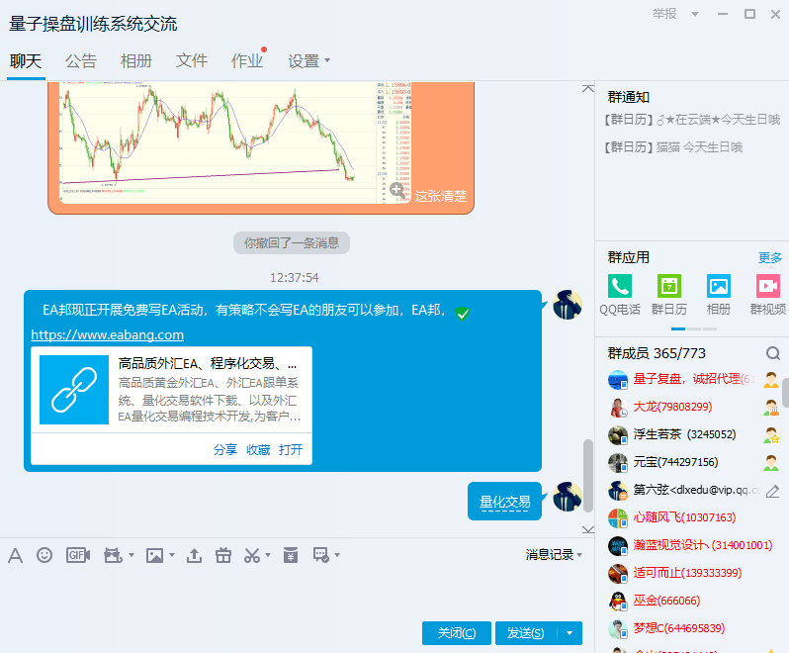Screen dimensions: 789x653
Task: Open 群视频 video app
Action: [x=768, y=295]
